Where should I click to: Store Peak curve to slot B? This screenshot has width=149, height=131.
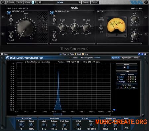(131, 79)
